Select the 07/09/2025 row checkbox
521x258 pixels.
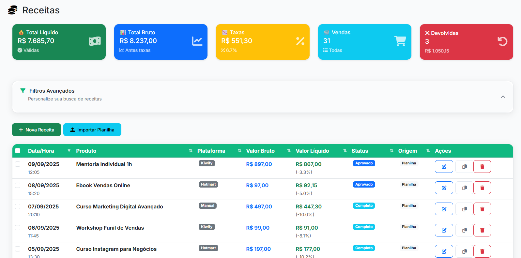click(x=18, y=206)
